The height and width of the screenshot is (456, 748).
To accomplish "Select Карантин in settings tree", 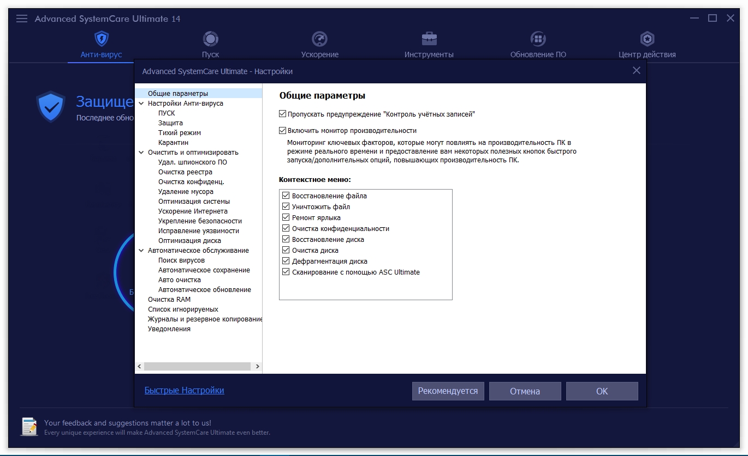I will (x=173, y=142).
